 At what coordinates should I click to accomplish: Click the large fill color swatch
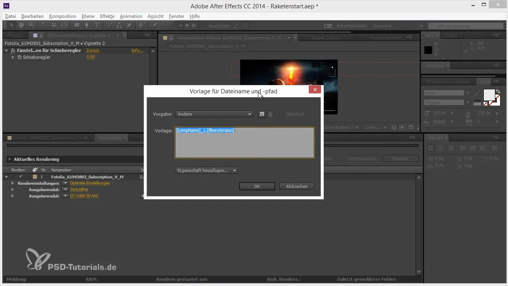[x=489, y=95]
